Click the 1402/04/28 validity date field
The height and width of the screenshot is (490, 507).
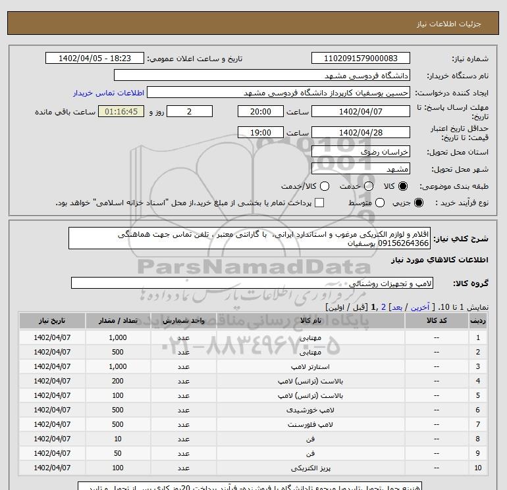pos(361,132)
